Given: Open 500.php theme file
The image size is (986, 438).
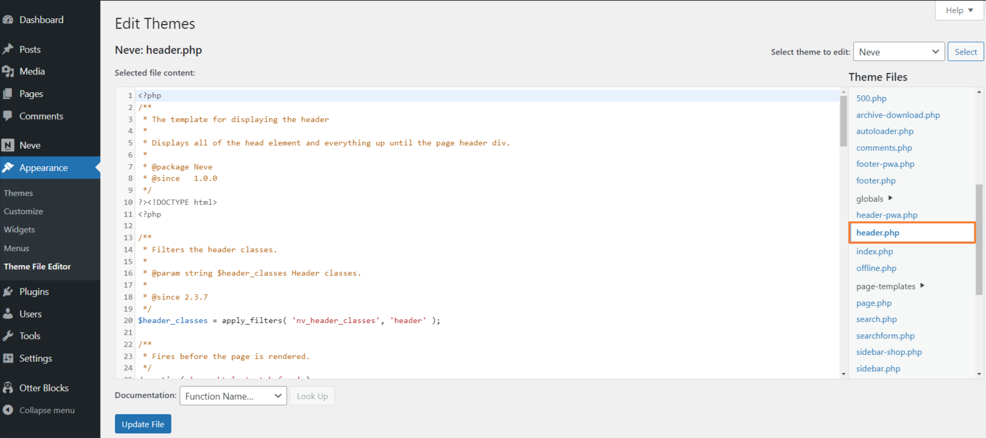Looking at the screenshot, I should click(x=871, y=98).
